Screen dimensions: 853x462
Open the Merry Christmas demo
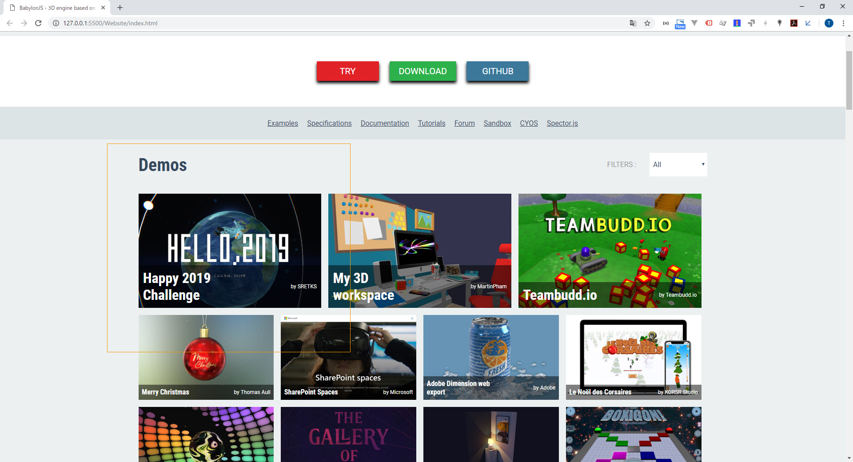(x=206, y=357)
